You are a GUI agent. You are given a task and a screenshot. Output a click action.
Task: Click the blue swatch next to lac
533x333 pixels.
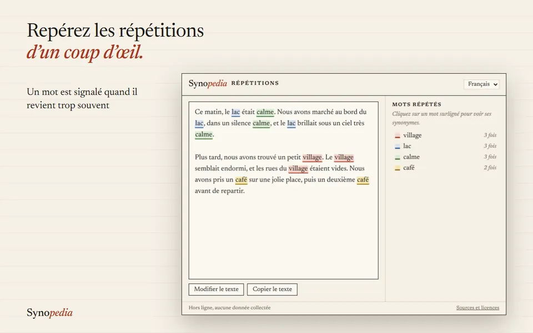pyautogui.click(x=397, y=147)
